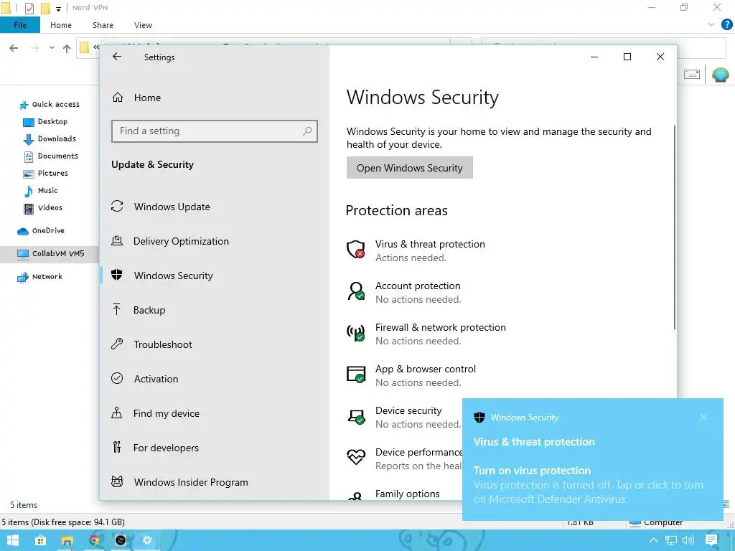The image size is (735, 551).
Task: Open the Share ribbon tab in Explorer
Action: pos(103,25)
